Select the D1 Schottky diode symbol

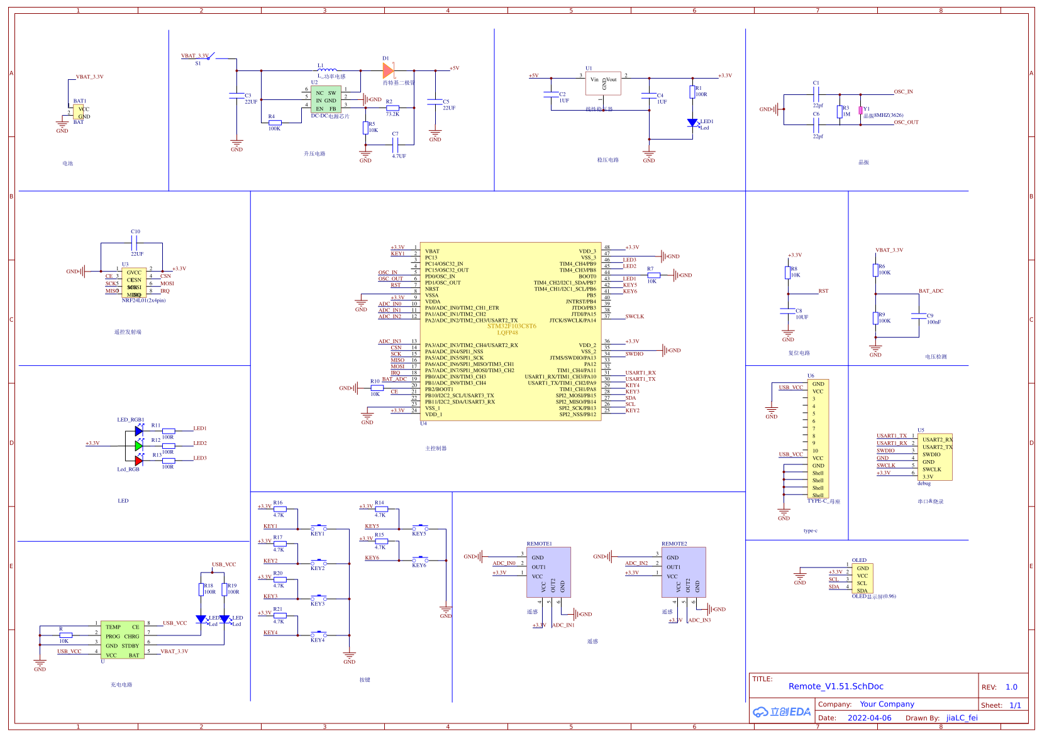click(389, 70)
